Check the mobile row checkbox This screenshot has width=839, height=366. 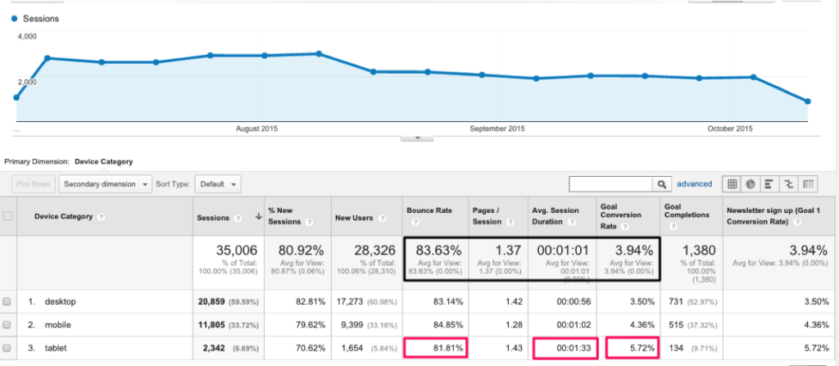point(7,324)
